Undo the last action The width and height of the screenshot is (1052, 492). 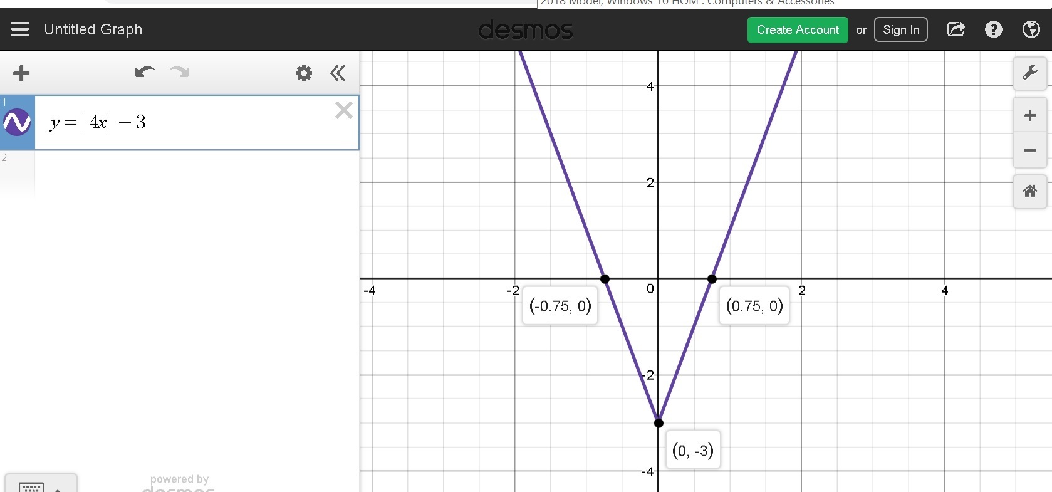145,72
